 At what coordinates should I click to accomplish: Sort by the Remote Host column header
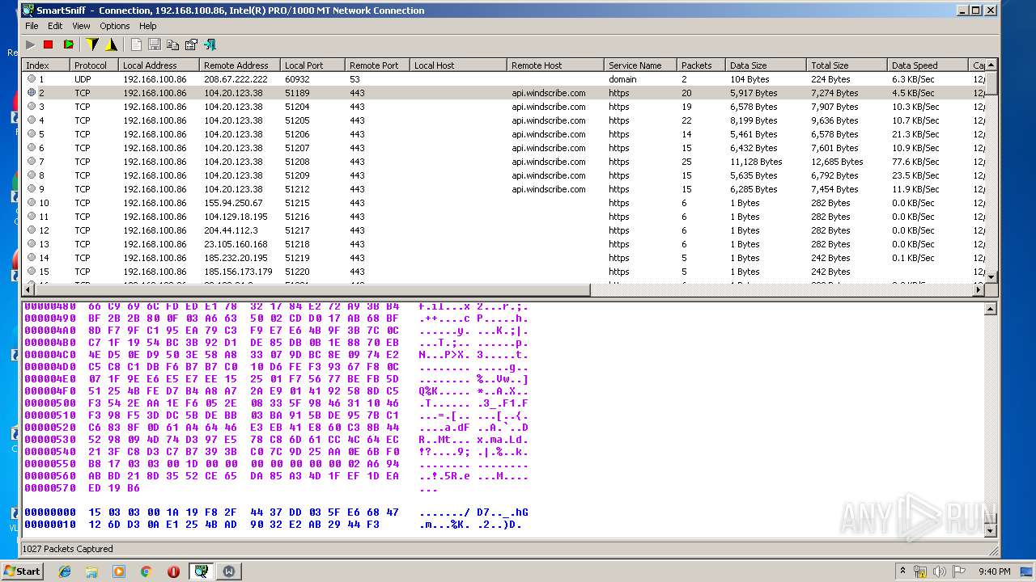pos(556,65)
